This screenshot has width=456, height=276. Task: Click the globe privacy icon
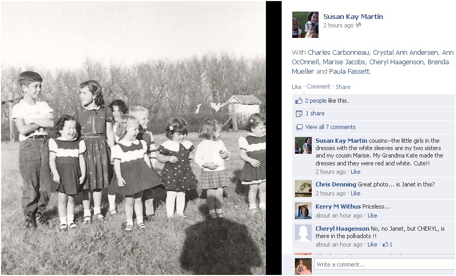[359, 25]
